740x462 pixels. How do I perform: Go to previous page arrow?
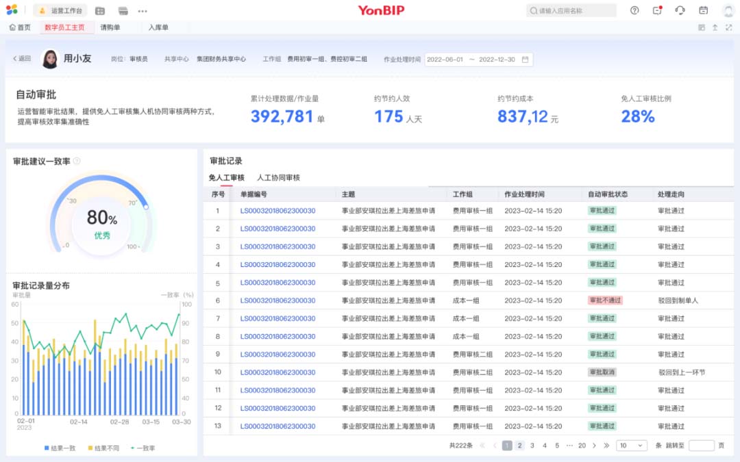[495, 446]
